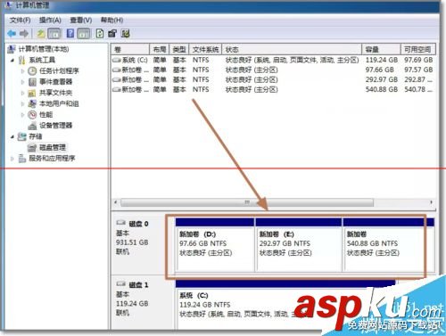The image size is (446, 336).
Task: Open the Help (帮助) menu
Action: [x=111, y=20]
